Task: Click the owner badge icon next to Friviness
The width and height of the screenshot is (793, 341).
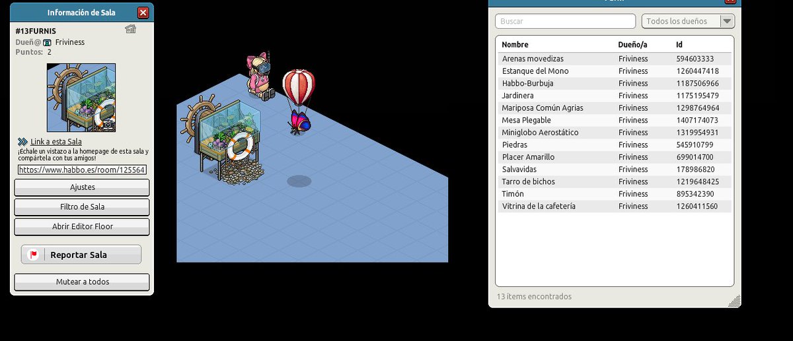Action: pyautogui.click(x=47, y=42)
